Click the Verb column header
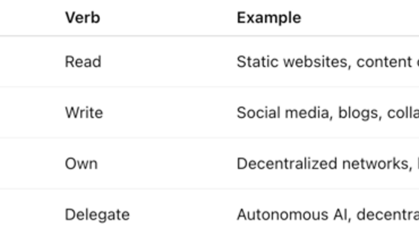 pos(83,18)
